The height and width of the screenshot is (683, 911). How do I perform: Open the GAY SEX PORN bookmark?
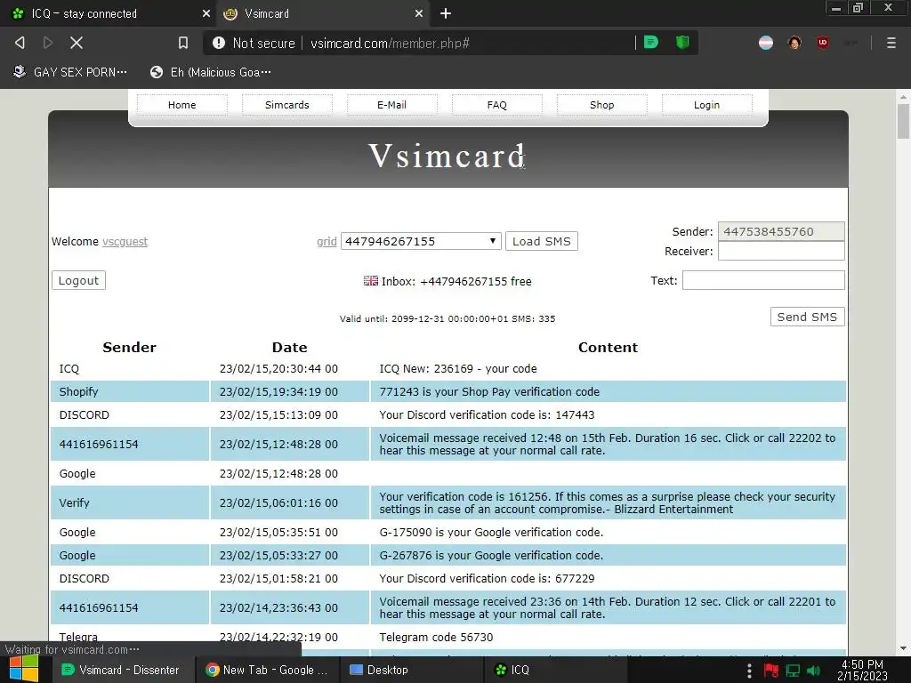[x=69, y=72]
